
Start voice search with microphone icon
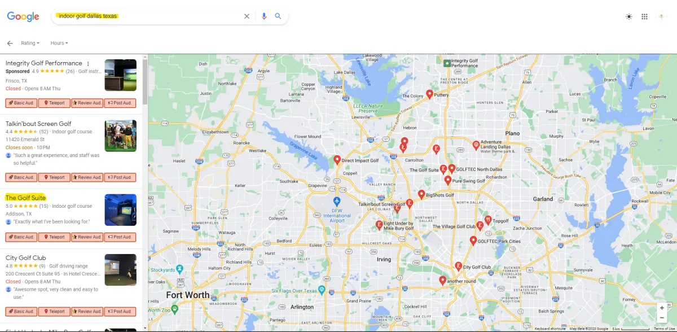[263, 16]
